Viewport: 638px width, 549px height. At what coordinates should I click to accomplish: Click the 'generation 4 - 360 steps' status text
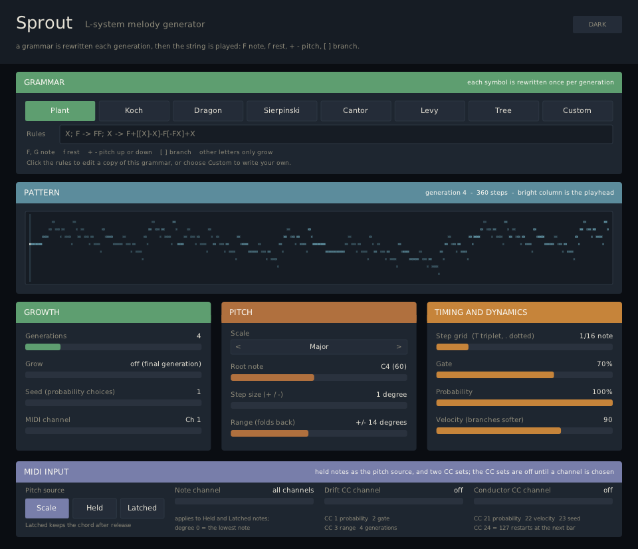(467, 193)
